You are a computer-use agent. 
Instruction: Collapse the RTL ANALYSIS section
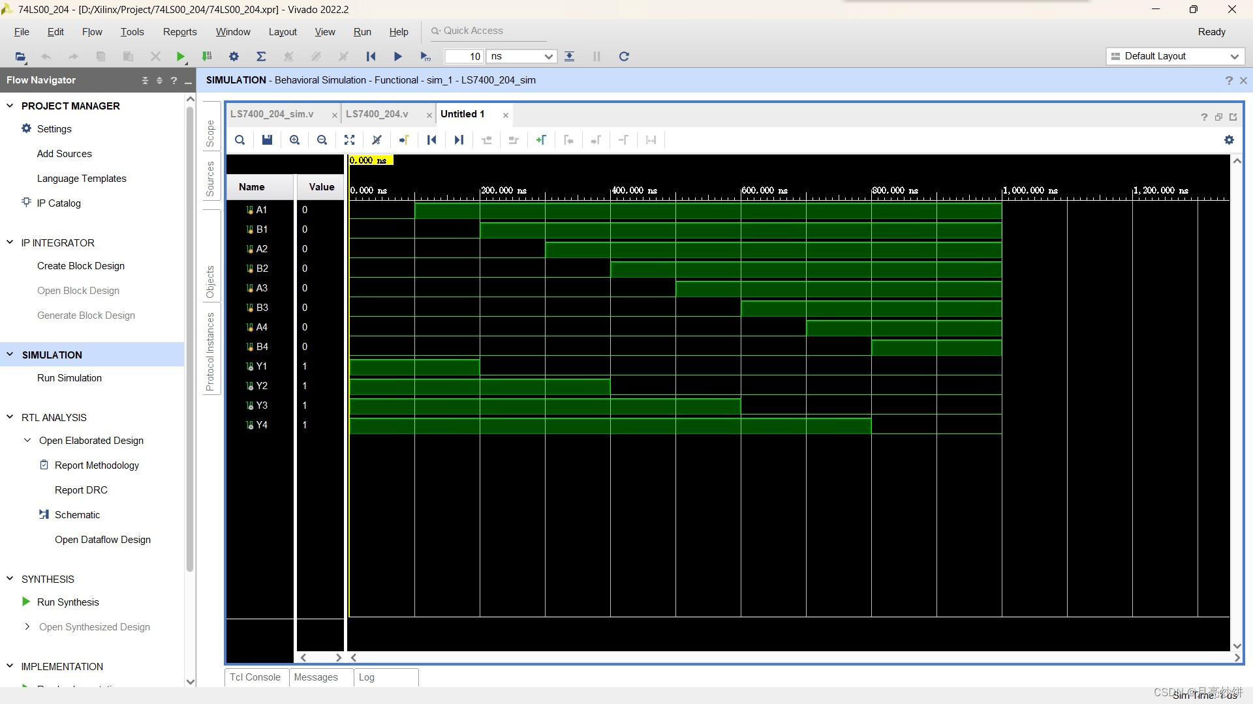click(10, 417)
